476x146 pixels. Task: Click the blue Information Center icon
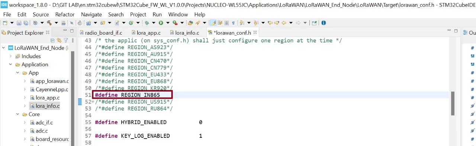click(x=324, y=23)
